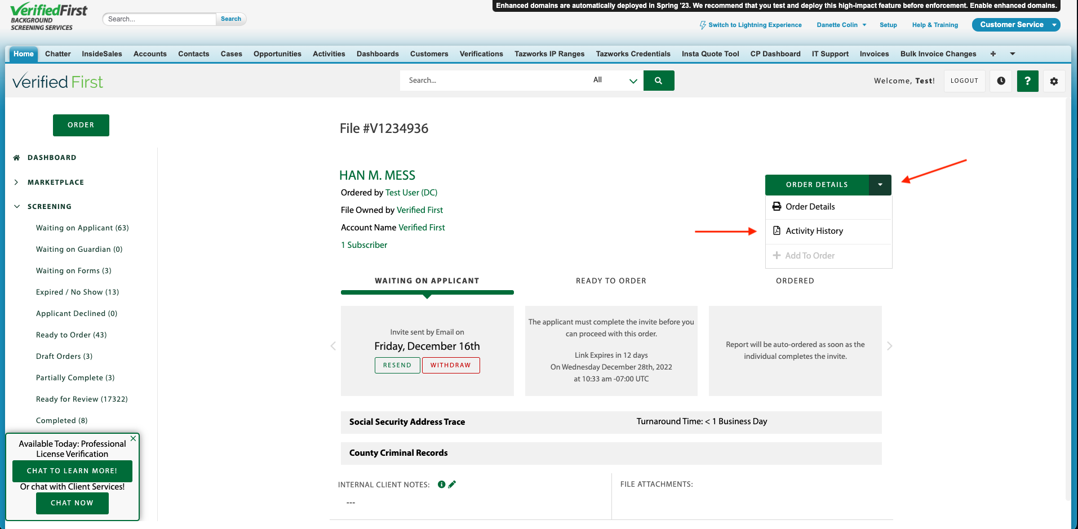
Task: Open the Accounts tab
Action: (150, 54)
